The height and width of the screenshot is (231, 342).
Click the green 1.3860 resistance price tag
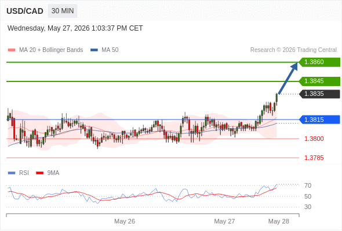[319, 62]
